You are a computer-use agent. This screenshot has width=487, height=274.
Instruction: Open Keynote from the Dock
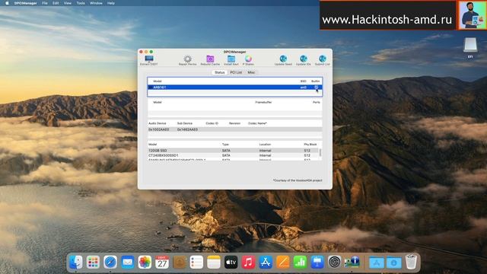(317, 263)
